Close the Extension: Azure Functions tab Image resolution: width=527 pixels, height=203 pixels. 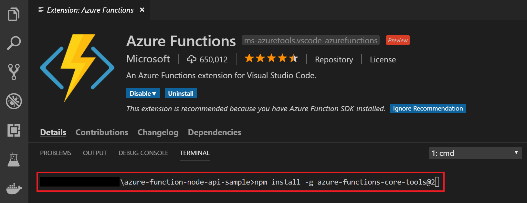pos(142,10)
